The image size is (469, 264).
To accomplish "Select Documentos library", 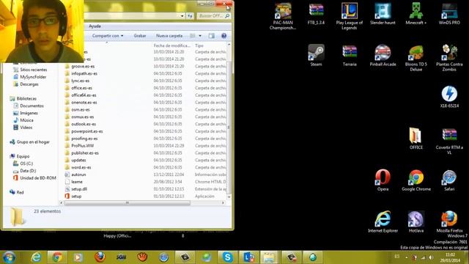I will [32, 106].
